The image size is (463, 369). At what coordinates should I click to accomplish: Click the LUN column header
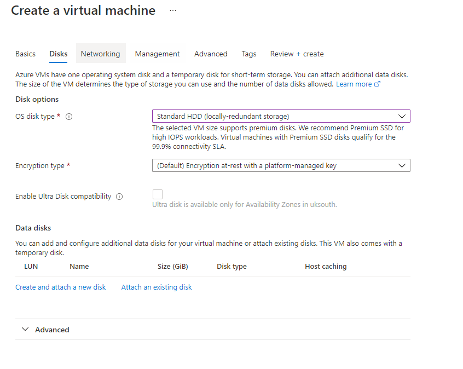pyautogui.click(x=31, y=267)
